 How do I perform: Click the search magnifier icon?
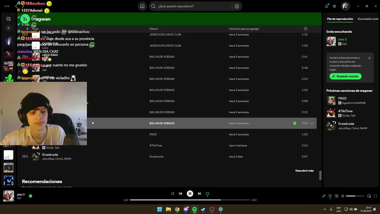click(x=153, y=6)
